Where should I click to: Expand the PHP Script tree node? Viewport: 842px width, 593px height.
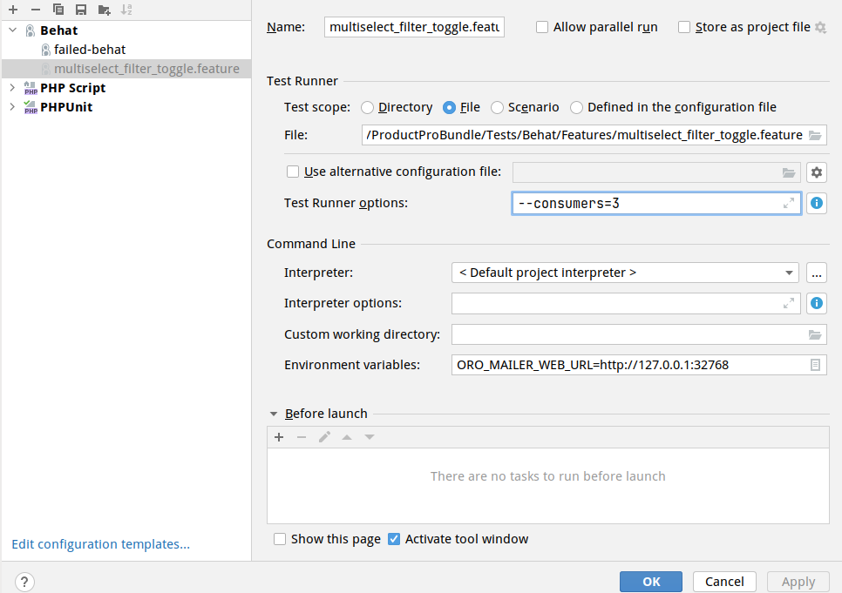[11, 88]
